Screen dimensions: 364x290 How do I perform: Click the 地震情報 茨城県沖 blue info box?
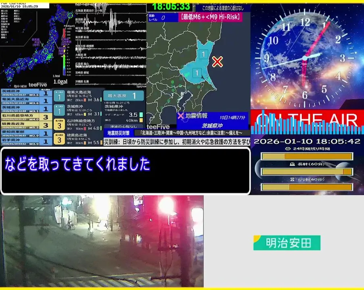(x=212, y=121)
